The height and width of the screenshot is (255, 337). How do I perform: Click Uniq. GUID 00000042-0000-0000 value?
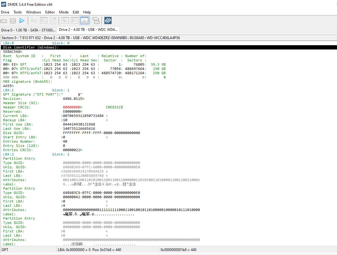[x=102, y=197]
